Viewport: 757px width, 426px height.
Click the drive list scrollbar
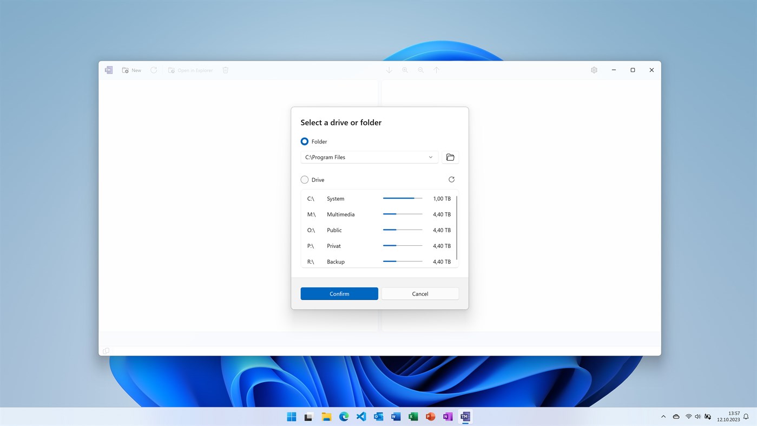[x=457, y=227]
